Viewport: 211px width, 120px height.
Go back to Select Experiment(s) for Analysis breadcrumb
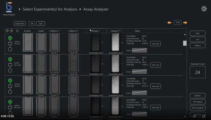point(50,9)
